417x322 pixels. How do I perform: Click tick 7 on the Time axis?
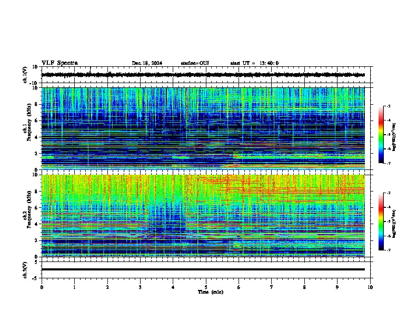point(272,287)
